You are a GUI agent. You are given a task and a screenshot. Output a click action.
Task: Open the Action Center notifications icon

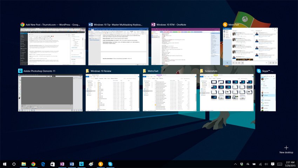click(x=272, y=164)
